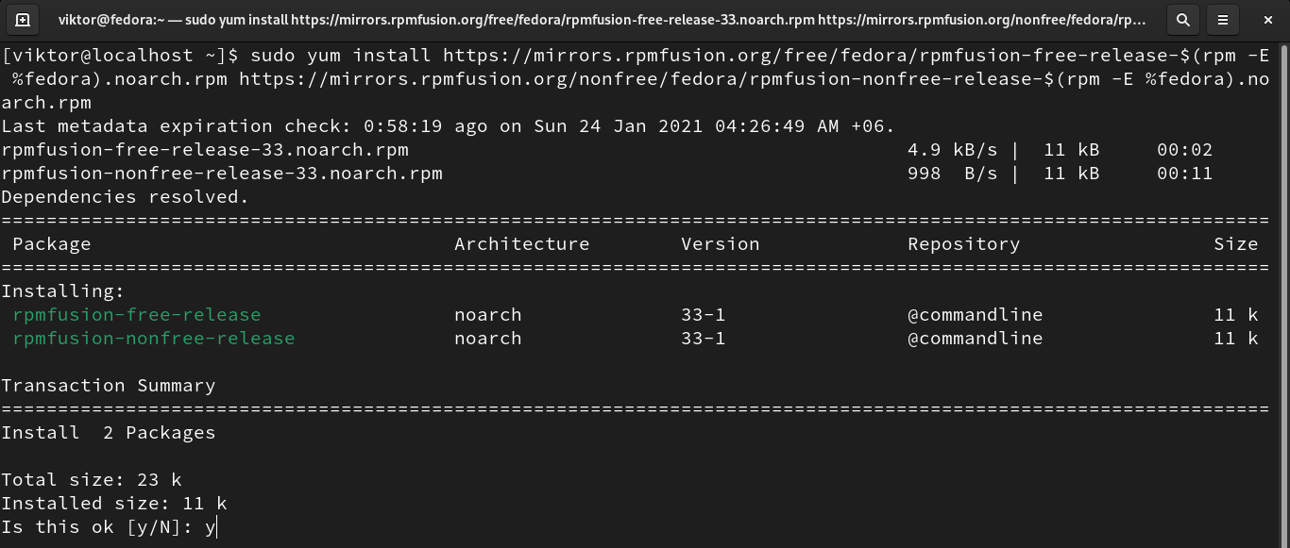This screenshot has height=548, width=1290.
Task: Click the search magnifier icon
Action: click(x=1182, y=19)
